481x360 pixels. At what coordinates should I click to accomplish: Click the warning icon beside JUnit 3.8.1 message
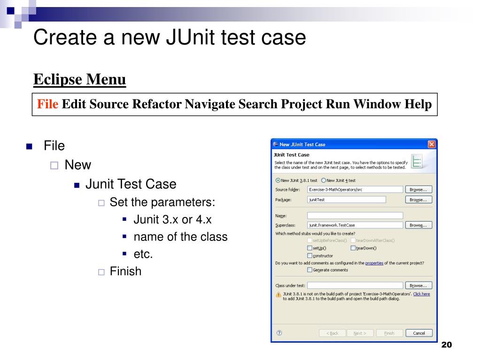pos(278,294)
